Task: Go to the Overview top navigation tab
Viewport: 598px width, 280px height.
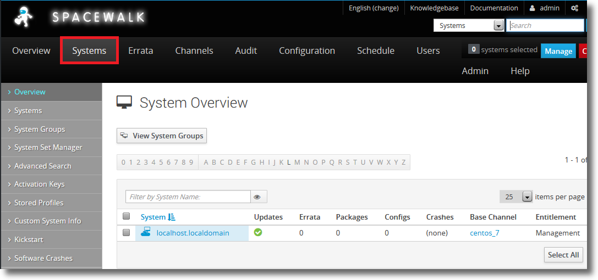Action: [x=31, y=51]
